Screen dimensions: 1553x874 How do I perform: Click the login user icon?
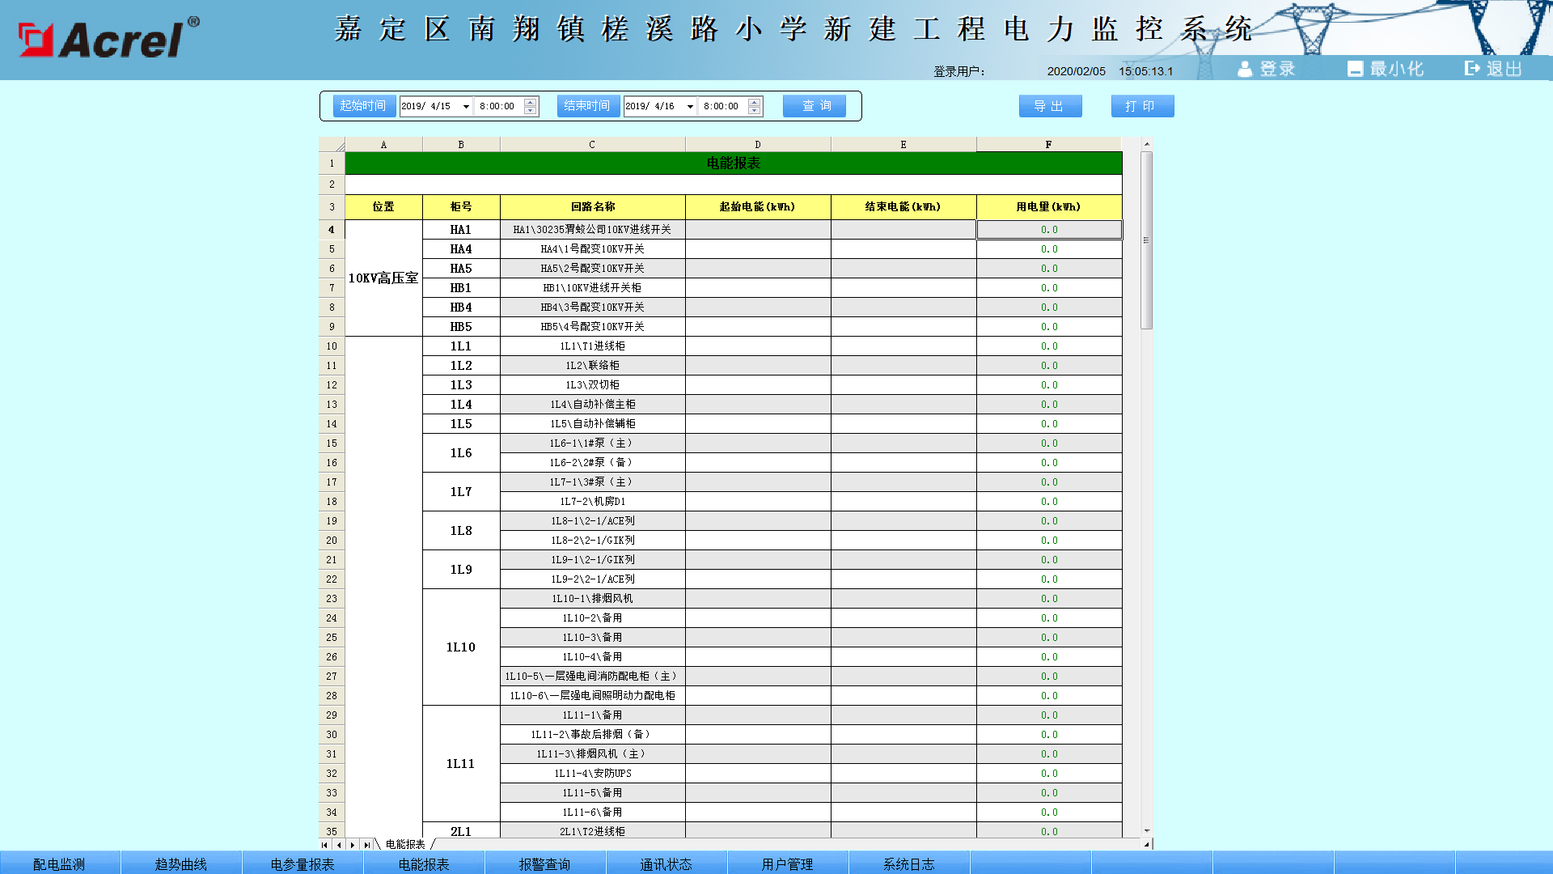point(1245,69)
